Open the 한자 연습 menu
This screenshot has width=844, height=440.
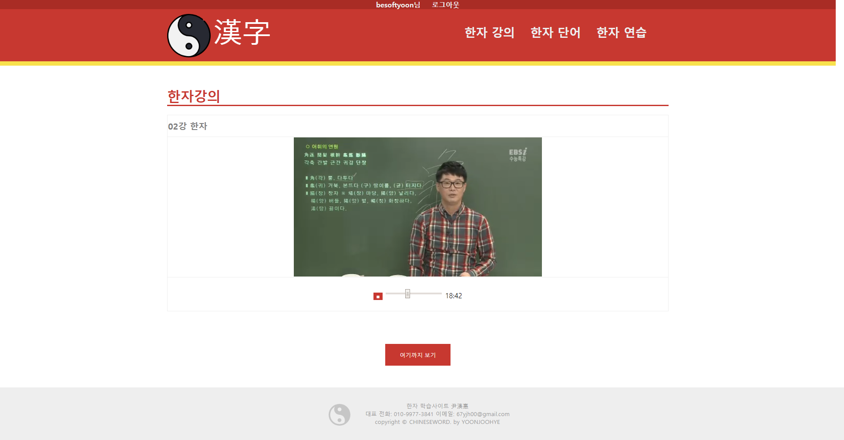click(x=621, y=32)
